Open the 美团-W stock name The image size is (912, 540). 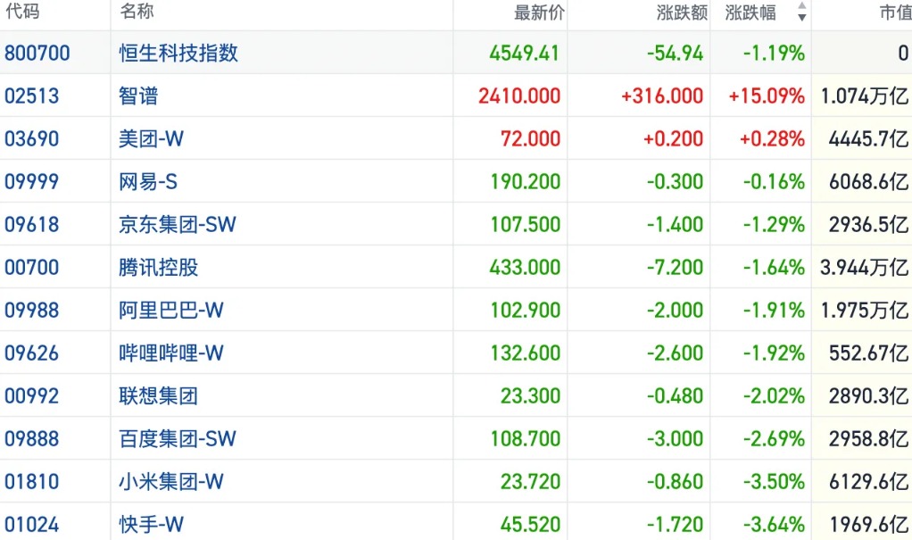click(151, 139)
